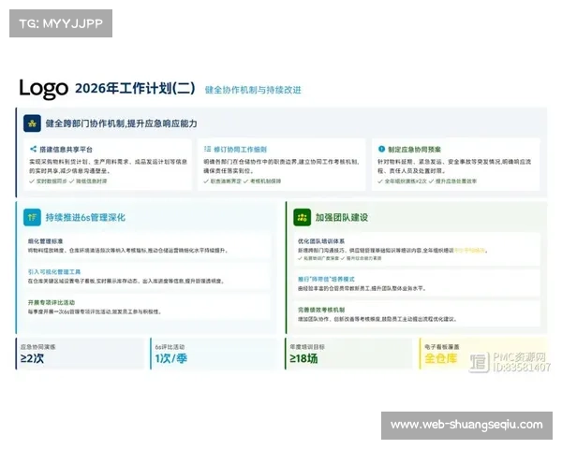The height and width of the screenshot is (449, 562).
Task: Select heading 健全跨部门协作机制,提升应急响应能力
Action: coord(121,123)
